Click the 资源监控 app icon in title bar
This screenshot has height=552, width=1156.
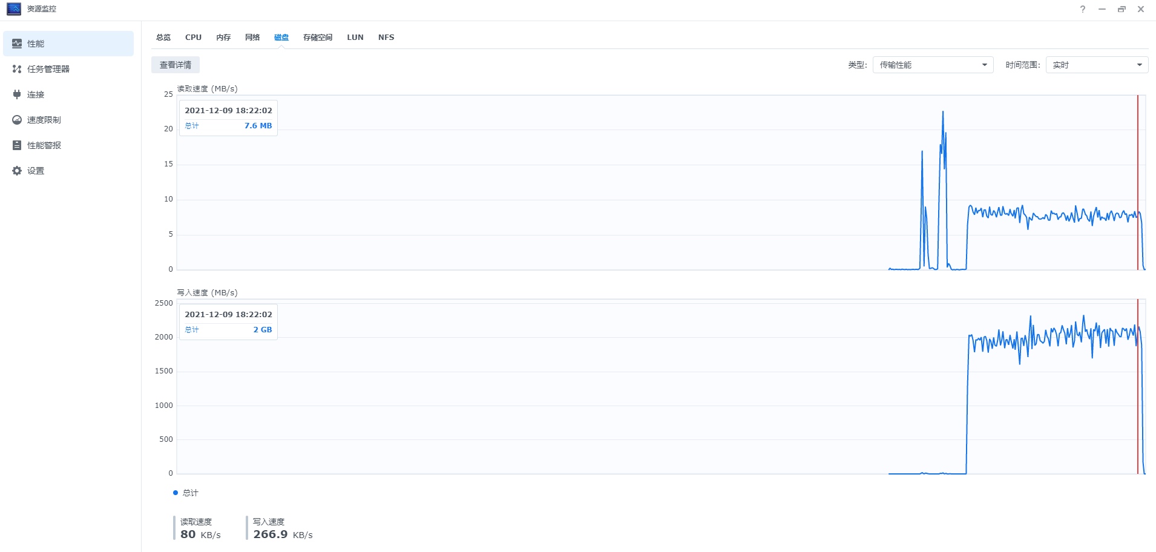pyautogui.click(x=14, y=9)
